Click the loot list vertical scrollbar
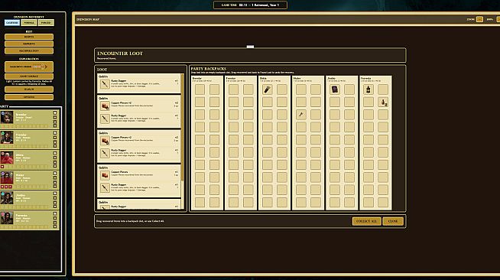500x280 pixels. point(183,142)
